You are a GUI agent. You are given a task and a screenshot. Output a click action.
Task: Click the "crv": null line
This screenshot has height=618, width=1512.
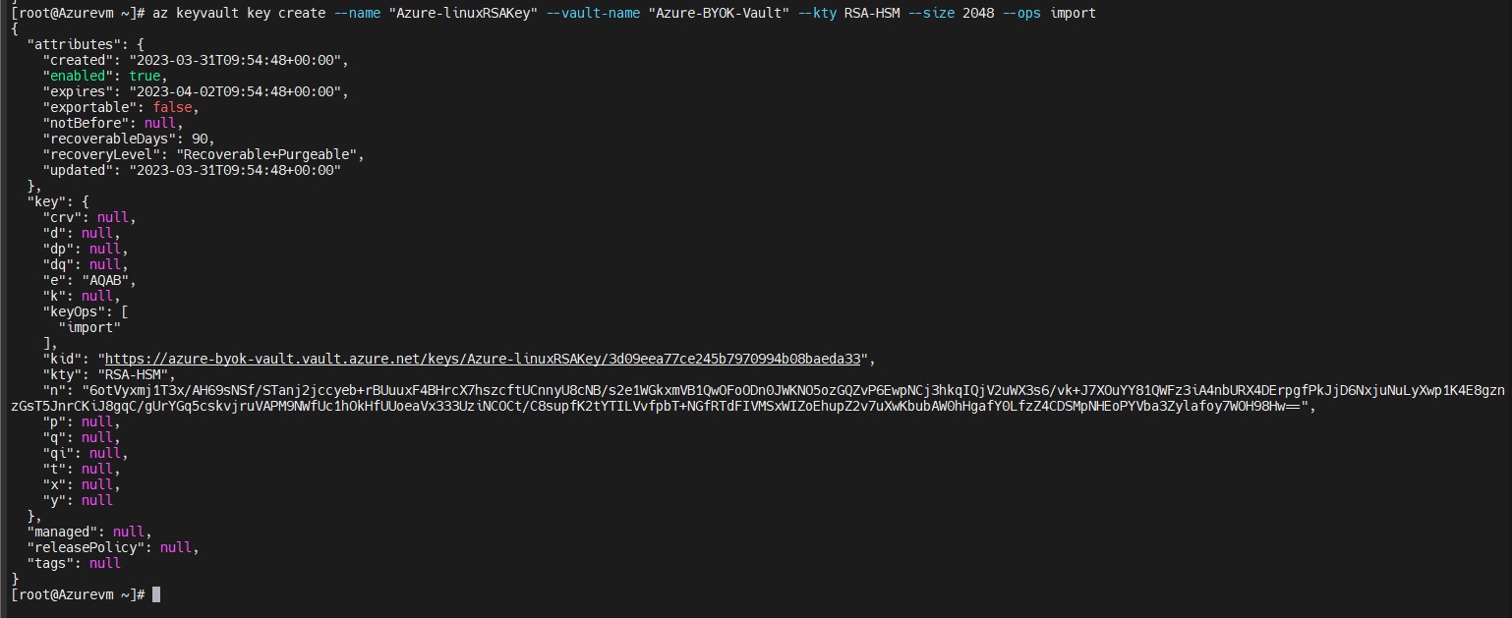pos(89,217)
